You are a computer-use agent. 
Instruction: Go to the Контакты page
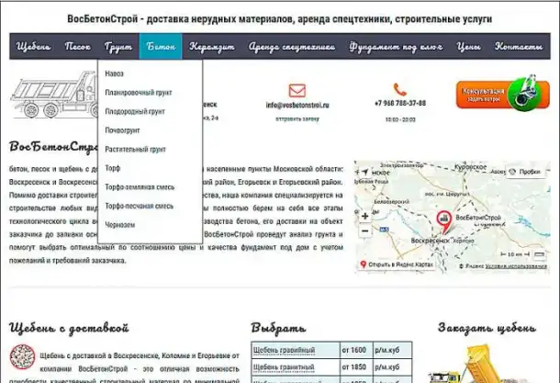coord(519,47)
